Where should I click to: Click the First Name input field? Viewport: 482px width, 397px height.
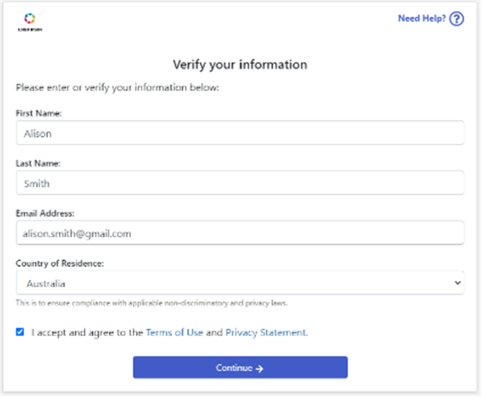240,134
